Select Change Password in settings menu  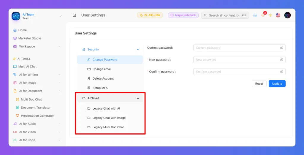coord(110,60)
